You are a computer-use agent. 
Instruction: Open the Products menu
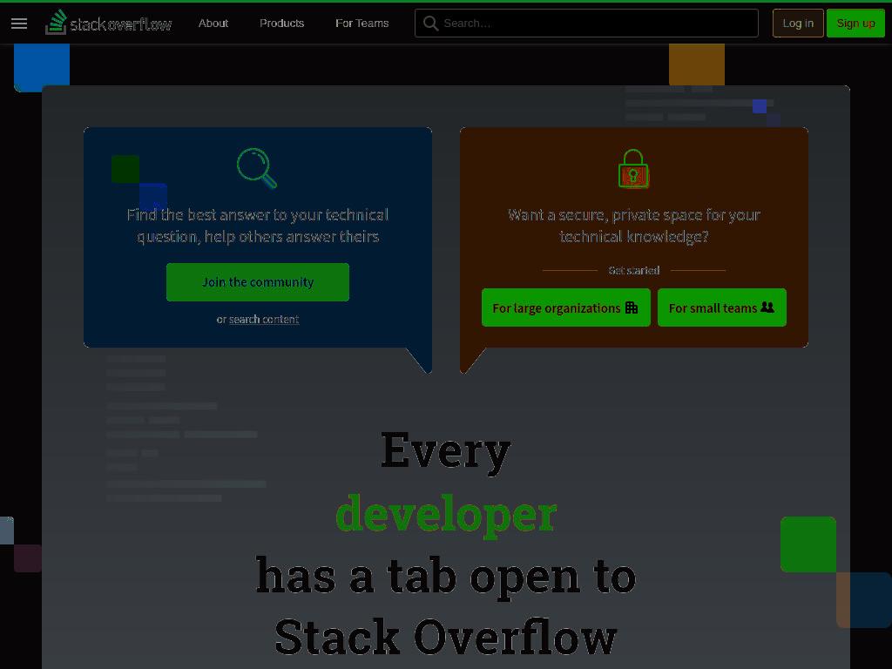coord(281,24)
